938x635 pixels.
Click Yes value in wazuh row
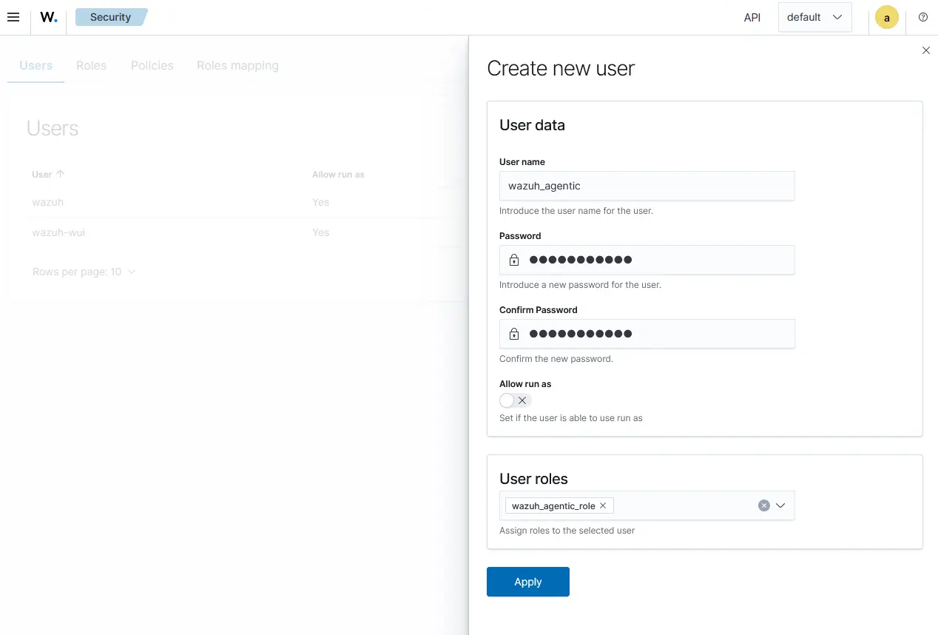pos(320,202)
